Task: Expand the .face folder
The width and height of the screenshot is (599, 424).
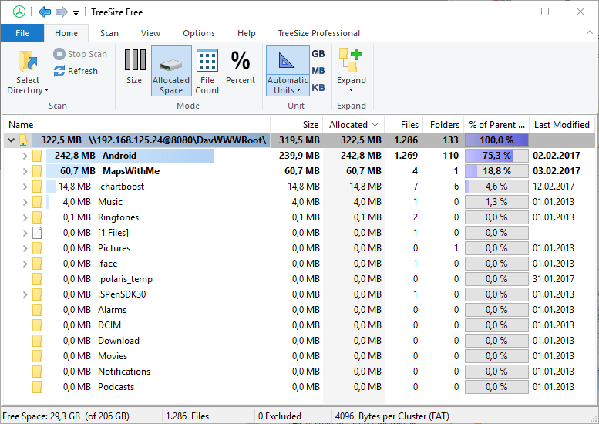Action: 25,264
